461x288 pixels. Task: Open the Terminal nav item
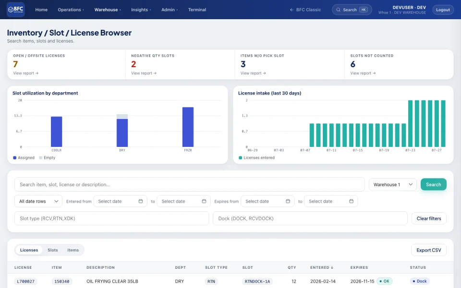tap(197, 10)
